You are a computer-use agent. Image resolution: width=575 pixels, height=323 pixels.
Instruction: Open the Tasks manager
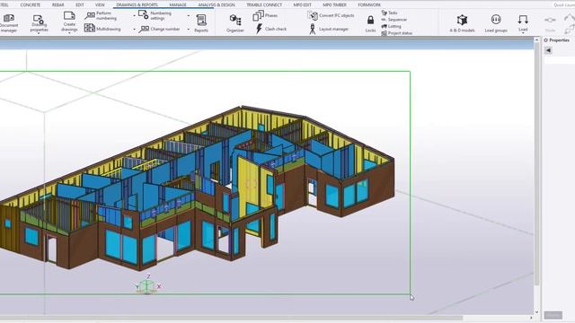point(389,13)
